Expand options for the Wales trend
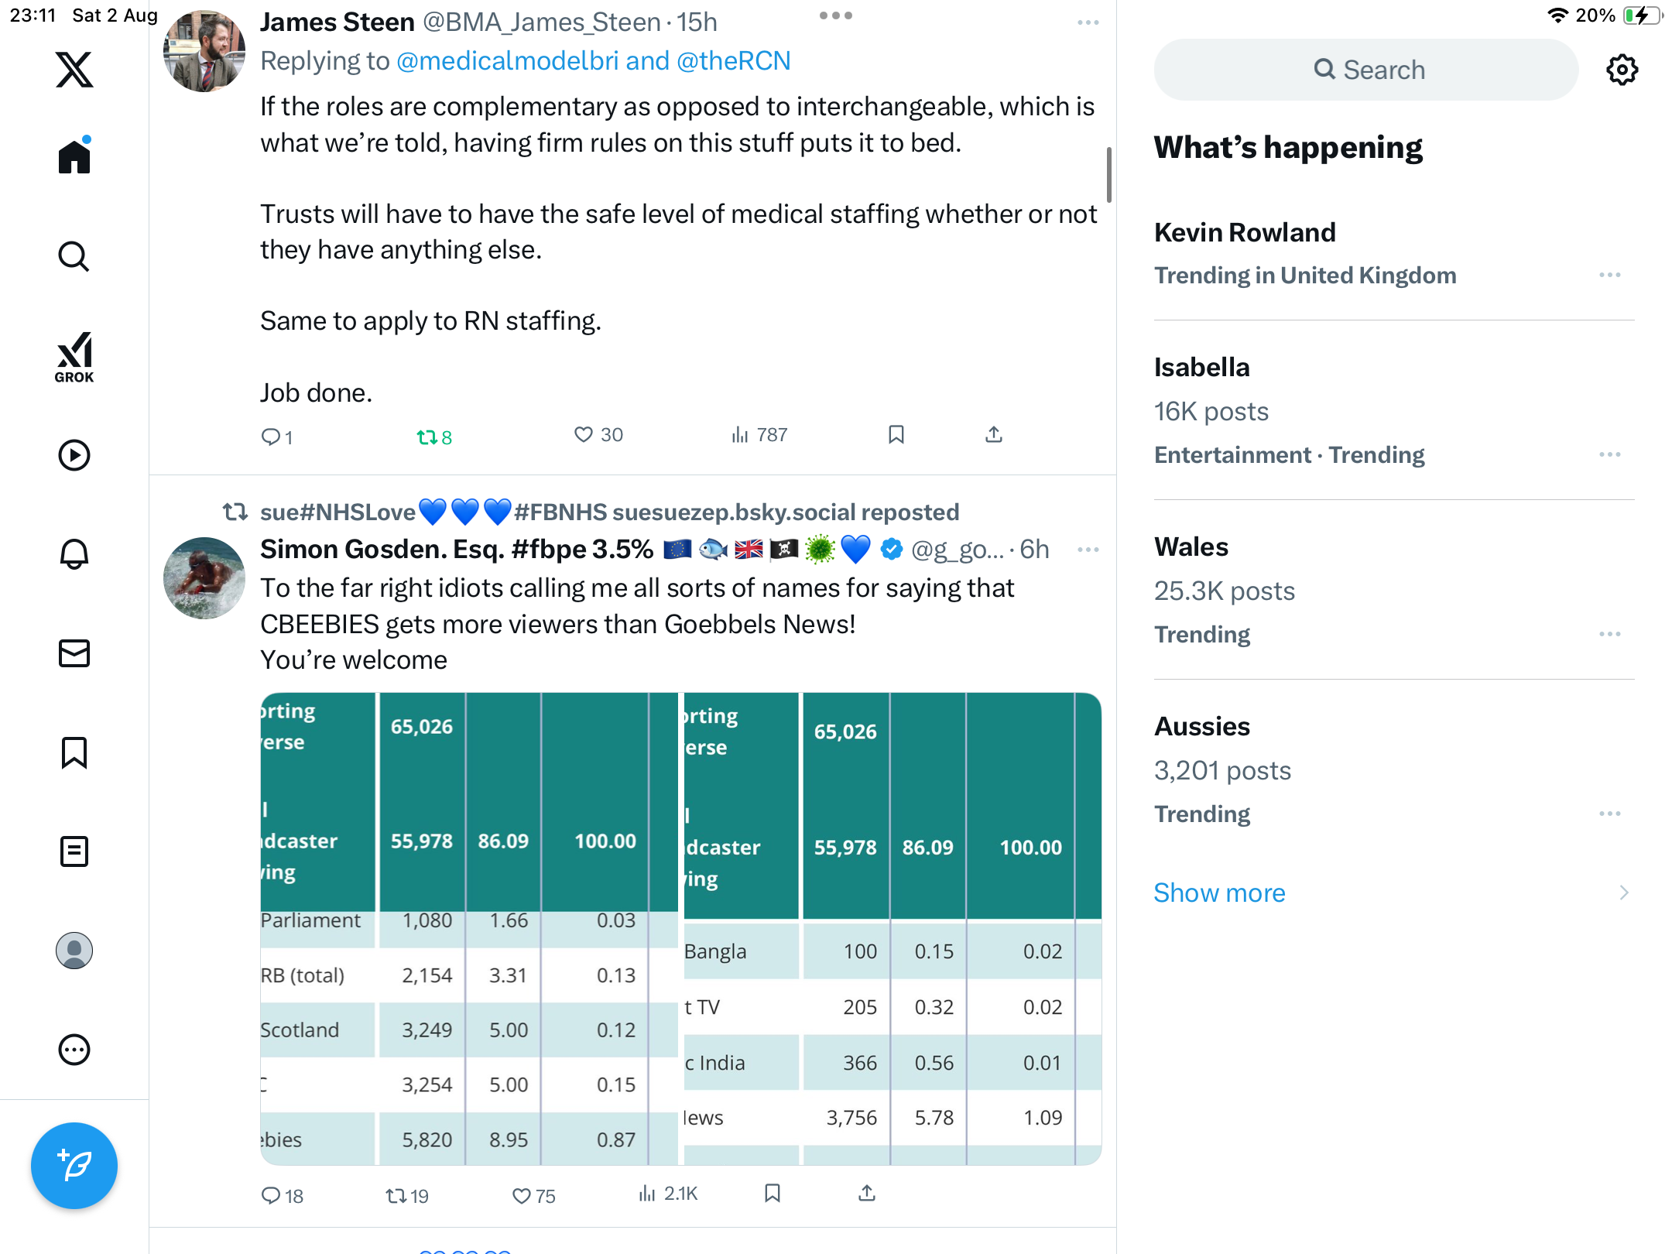This screenshot has width=1672, height=1254. tap(1609, 634)
